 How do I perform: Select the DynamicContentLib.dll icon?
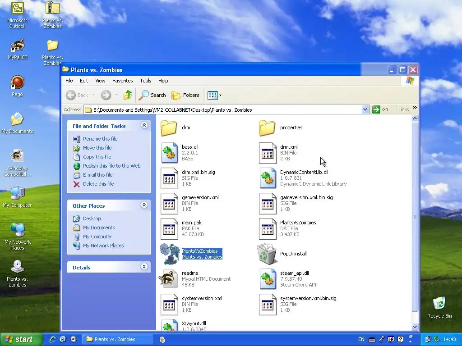pos(268,178)
